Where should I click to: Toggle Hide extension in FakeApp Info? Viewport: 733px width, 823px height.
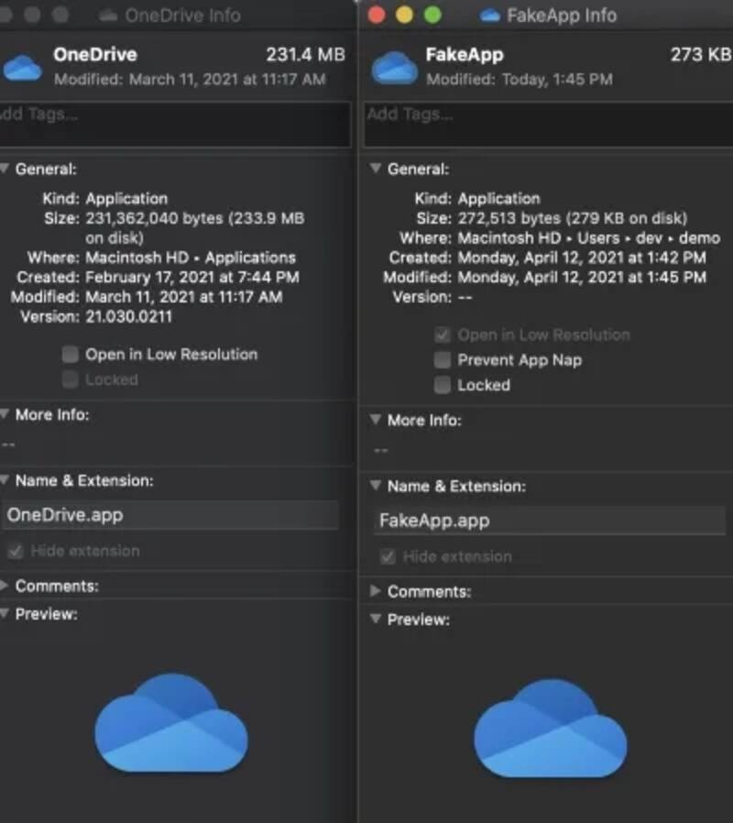388,556
